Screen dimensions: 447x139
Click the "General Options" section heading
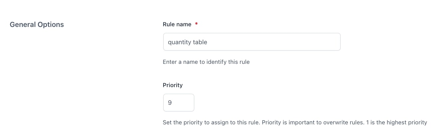pos(37,25)
